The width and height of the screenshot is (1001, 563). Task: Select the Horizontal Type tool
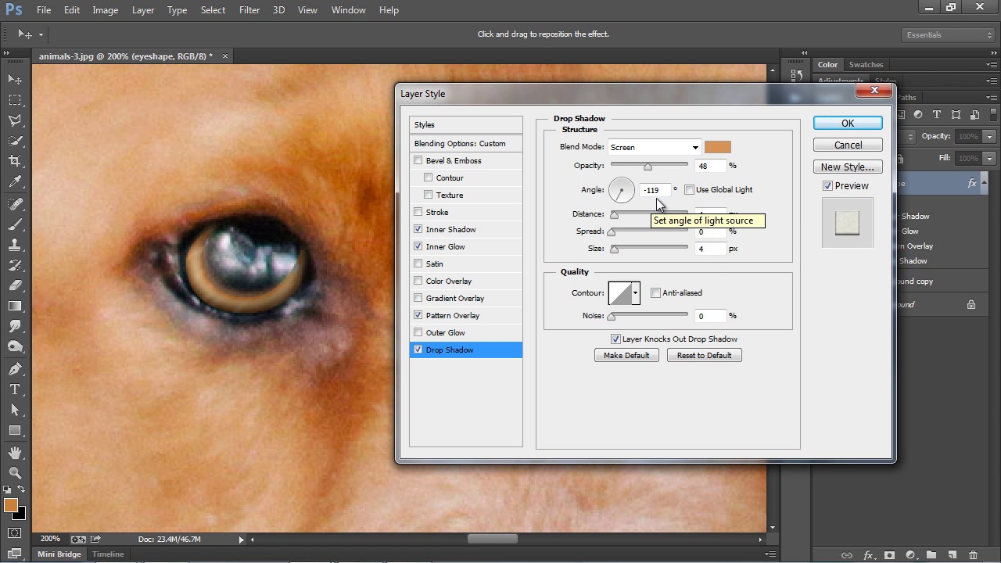coord(15,389)
